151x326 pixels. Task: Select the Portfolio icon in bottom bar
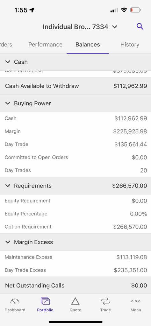pyautogui.click(x=45, y=301)
